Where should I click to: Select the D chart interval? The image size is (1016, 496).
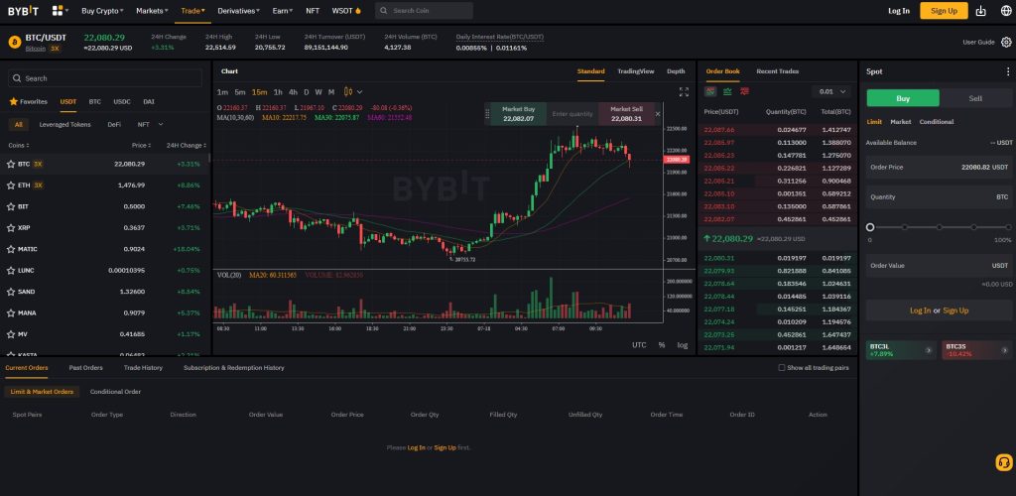(307, 92)
